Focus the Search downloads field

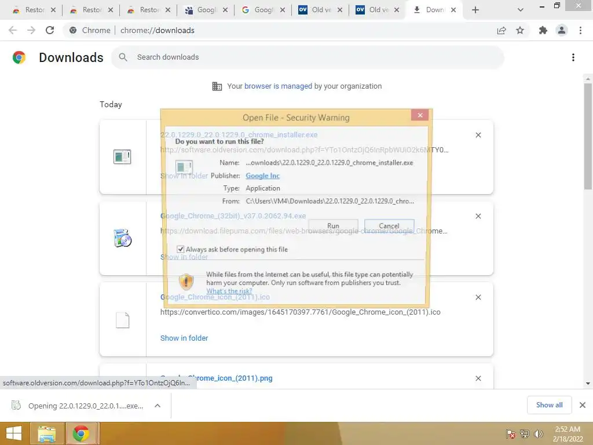(x=307, y=57)
